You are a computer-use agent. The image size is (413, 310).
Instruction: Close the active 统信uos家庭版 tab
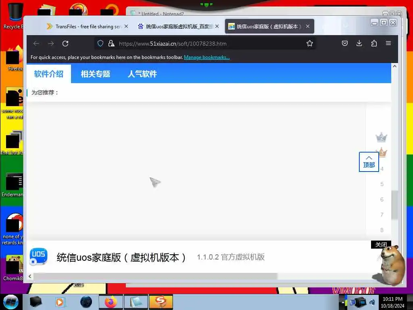coord(308,26)
